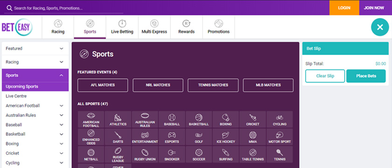392x168 pixels.
Task: Open the Basketball sport tile
Action: (x=199, y=119)
